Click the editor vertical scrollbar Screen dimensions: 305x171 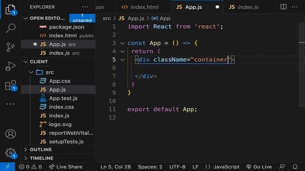302,64
